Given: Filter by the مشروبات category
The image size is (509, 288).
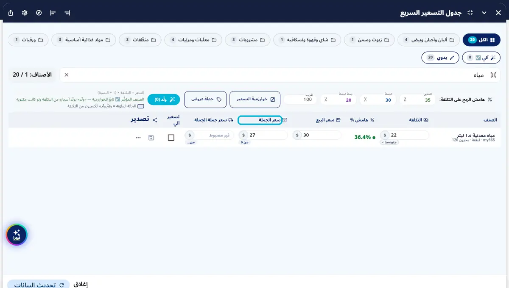Looking at the screenshot, I should 248,40.
